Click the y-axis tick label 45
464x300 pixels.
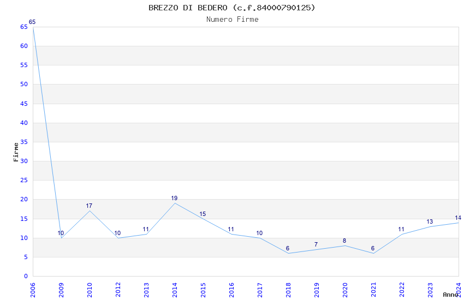pyautogui.click(x=24, y=104)
